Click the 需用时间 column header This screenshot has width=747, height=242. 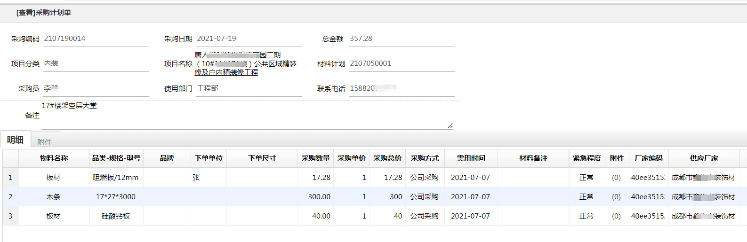point(471,158)
